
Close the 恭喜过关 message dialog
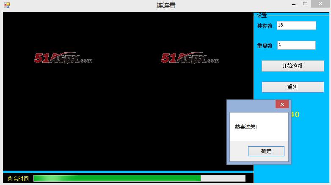(282, 104)
